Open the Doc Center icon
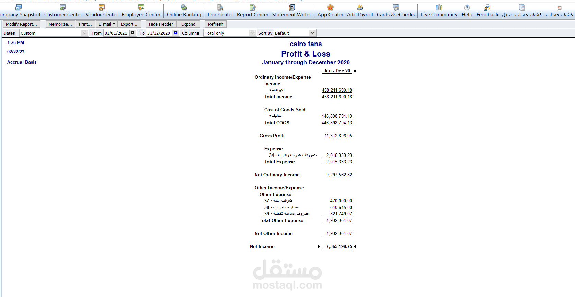 tap(220, 8)
